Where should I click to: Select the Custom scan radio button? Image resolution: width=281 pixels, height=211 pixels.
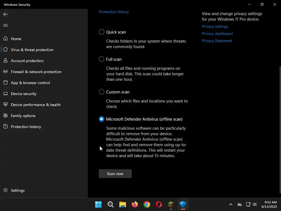coord(102,92)
